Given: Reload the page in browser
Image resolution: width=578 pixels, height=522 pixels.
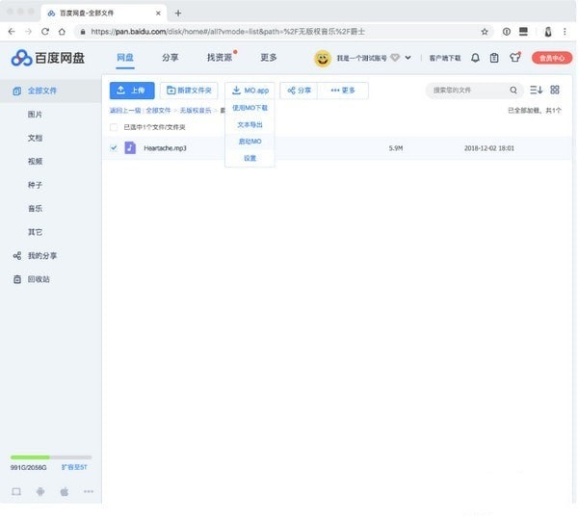Looking at the screenshot, I should pos(45,32).
